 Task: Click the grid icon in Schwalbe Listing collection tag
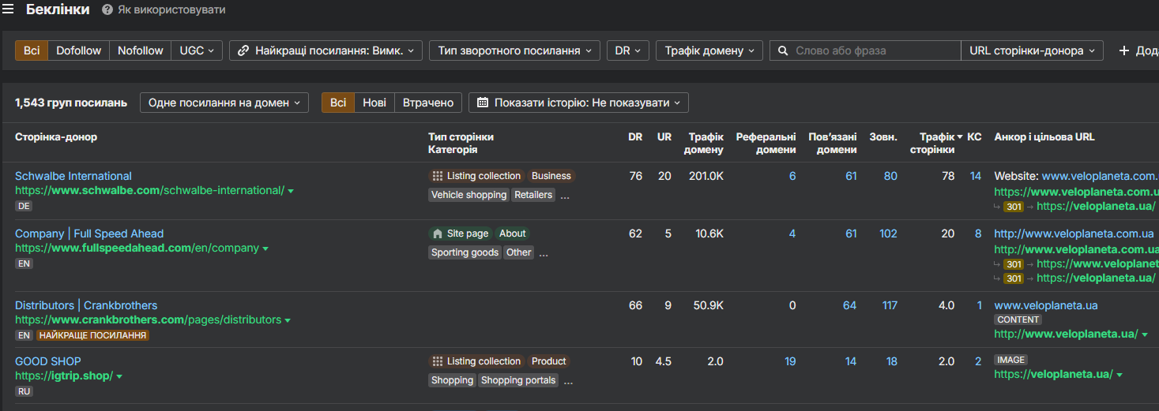438,176
